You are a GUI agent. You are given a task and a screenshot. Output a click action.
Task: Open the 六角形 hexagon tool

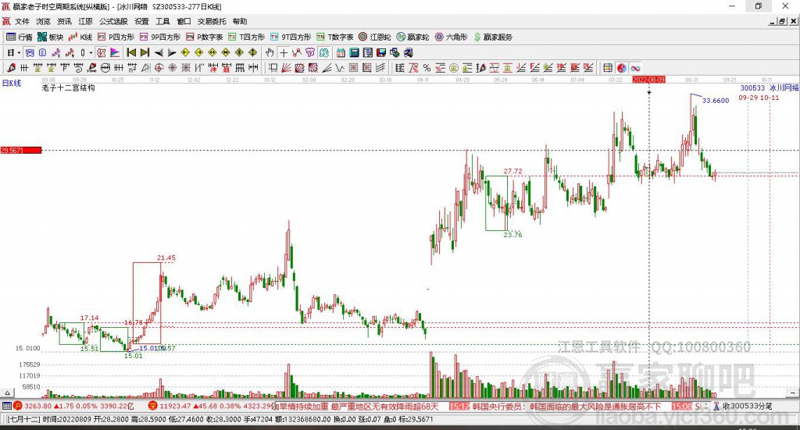[x=452, y=37]
